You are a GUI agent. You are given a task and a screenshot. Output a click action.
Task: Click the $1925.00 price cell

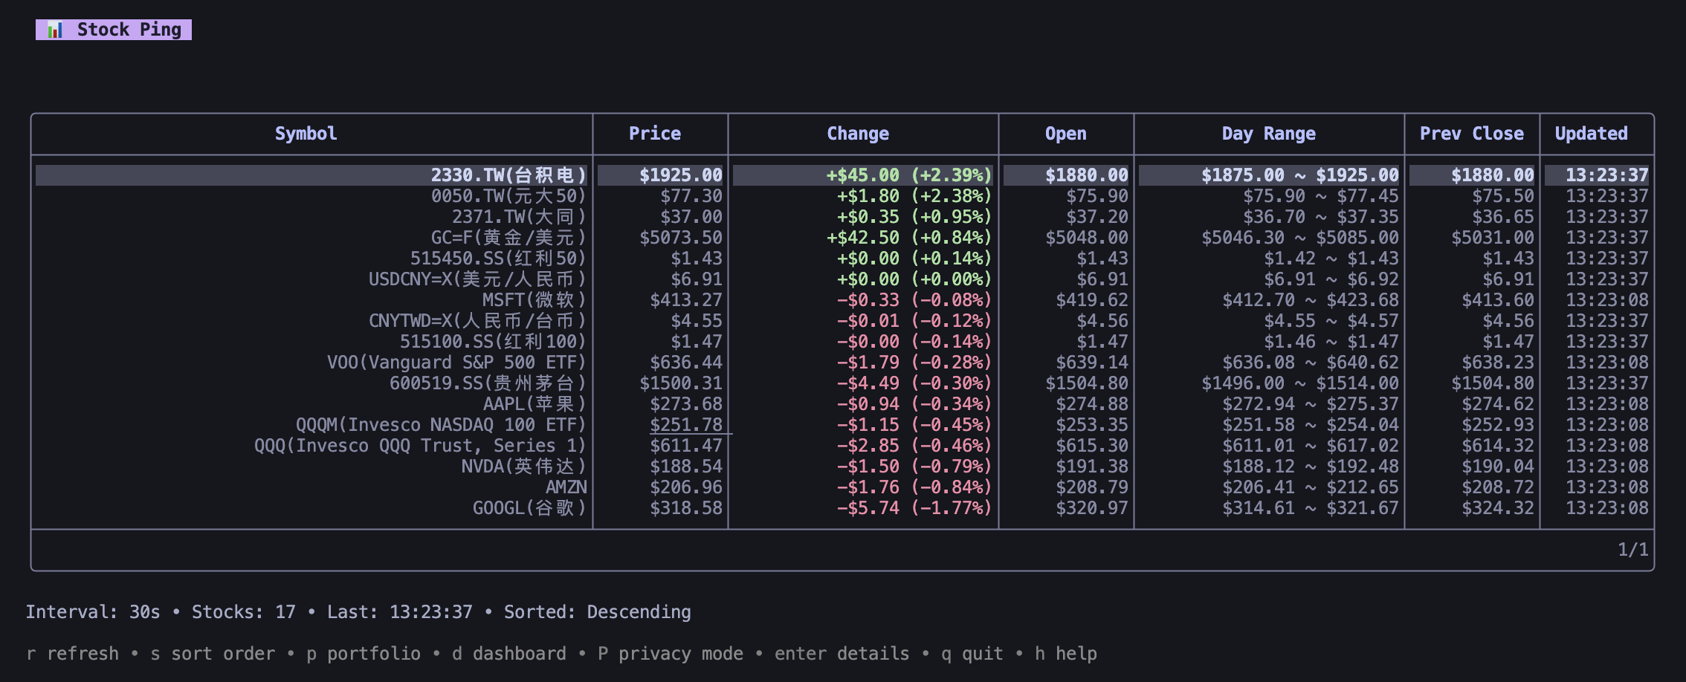681,175
